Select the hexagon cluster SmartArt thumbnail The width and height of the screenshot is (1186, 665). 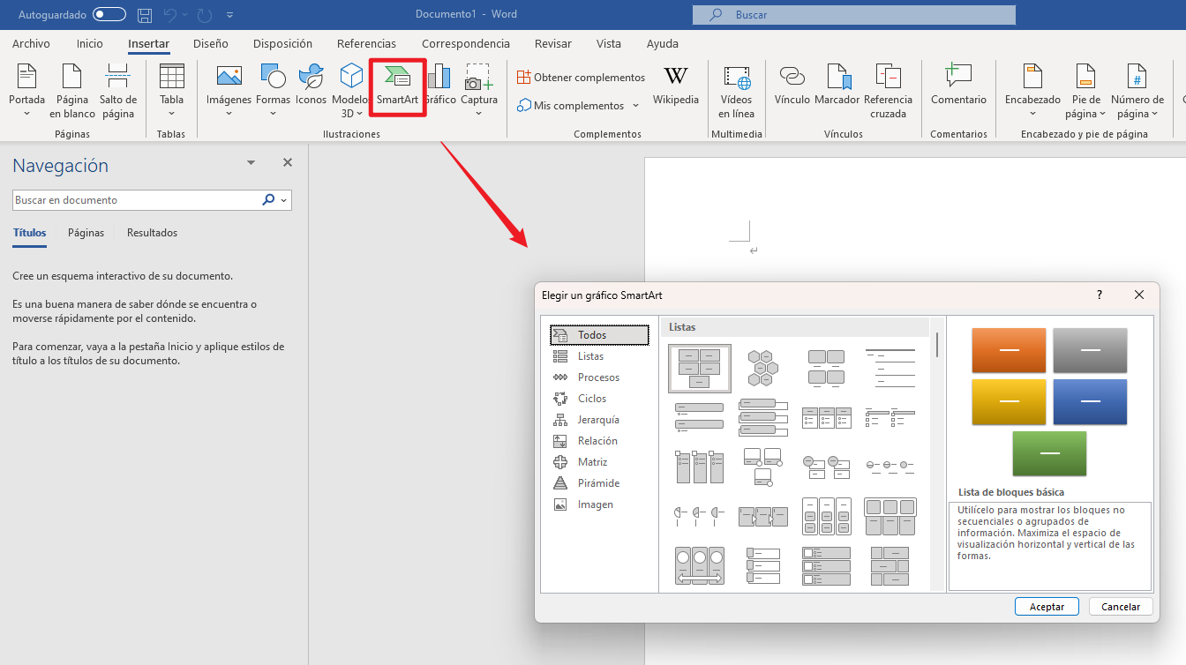pyautogui.click(x=762, y=368)
